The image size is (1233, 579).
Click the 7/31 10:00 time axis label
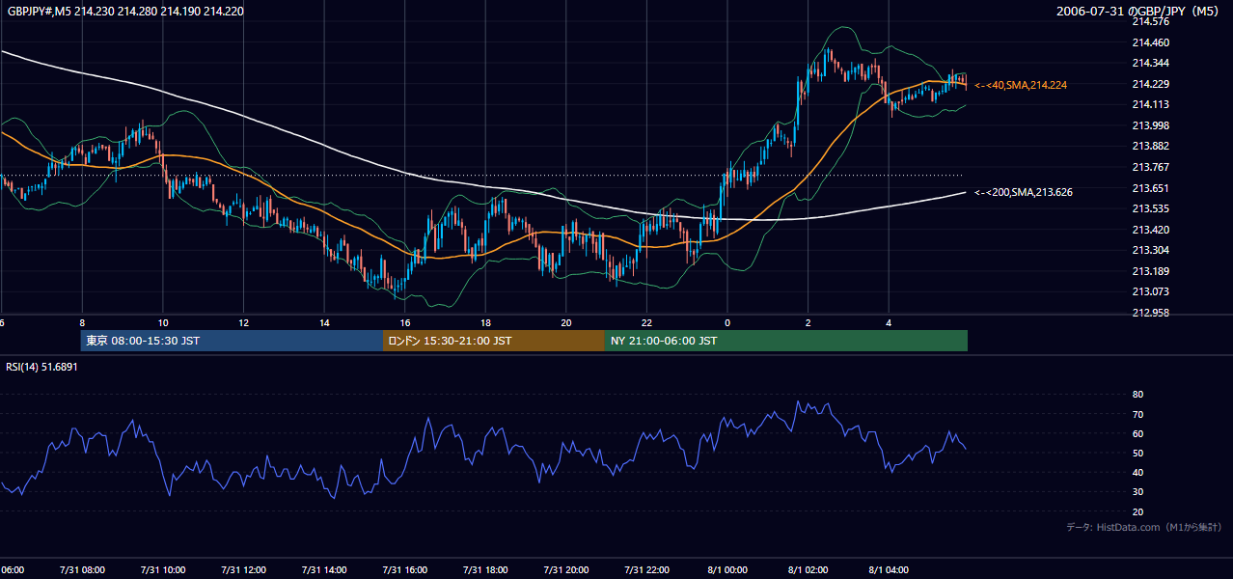tap(163, 569)
